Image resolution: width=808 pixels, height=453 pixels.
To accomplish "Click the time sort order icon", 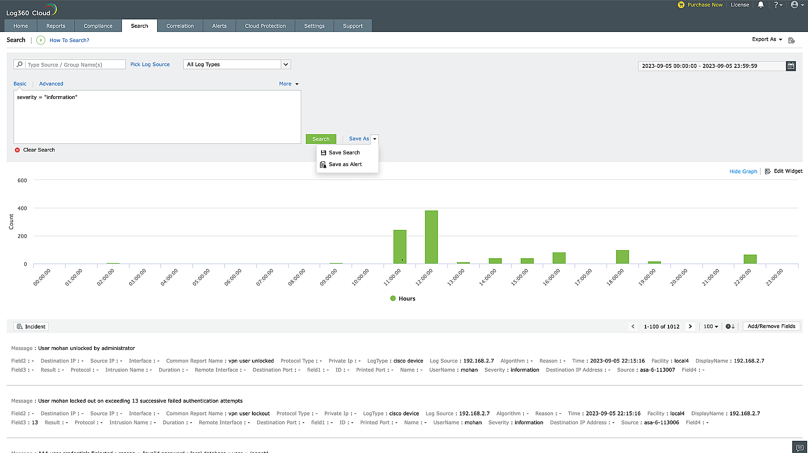I will pos(730,327).
